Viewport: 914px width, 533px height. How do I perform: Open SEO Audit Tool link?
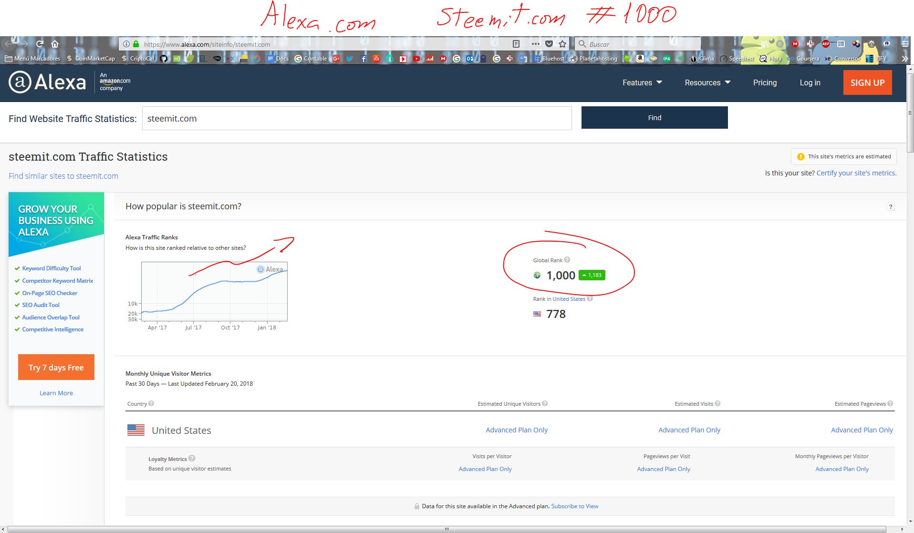(x=41, y=305)
